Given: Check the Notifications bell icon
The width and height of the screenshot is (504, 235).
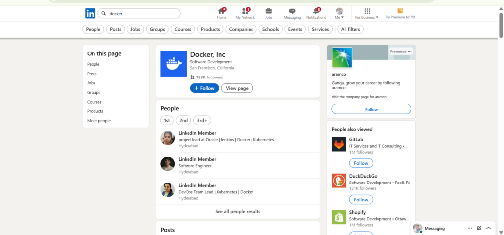Looking at the screenshot, I should click(x=316, y=11).
